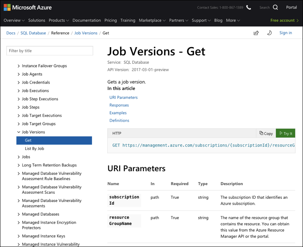Jump to Definitions section link
This screenshot has height=247, width=303.
(119, 121)
